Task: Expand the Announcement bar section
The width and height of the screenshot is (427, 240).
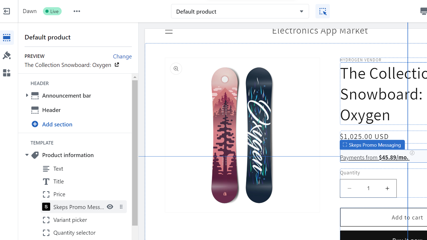Action: [x=27, y=95]
